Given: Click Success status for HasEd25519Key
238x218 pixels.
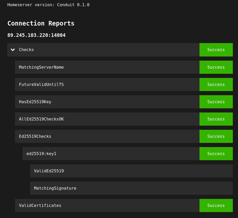Looking at the screenshot, I should coord(216,102).
